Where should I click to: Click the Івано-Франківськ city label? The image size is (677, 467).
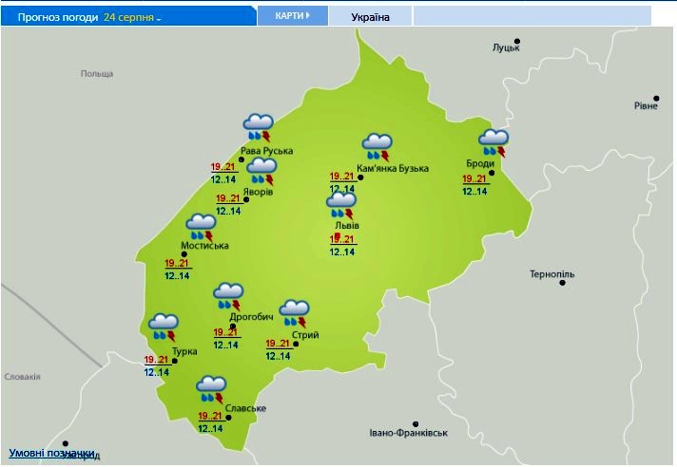tap(409, 433)
